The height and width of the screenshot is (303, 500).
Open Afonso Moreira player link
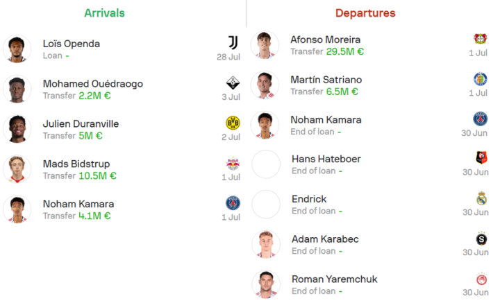(x=326, y=40)
